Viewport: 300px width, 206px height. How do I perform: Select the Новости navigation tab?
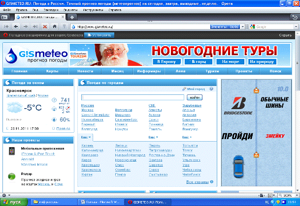point(85,71)
